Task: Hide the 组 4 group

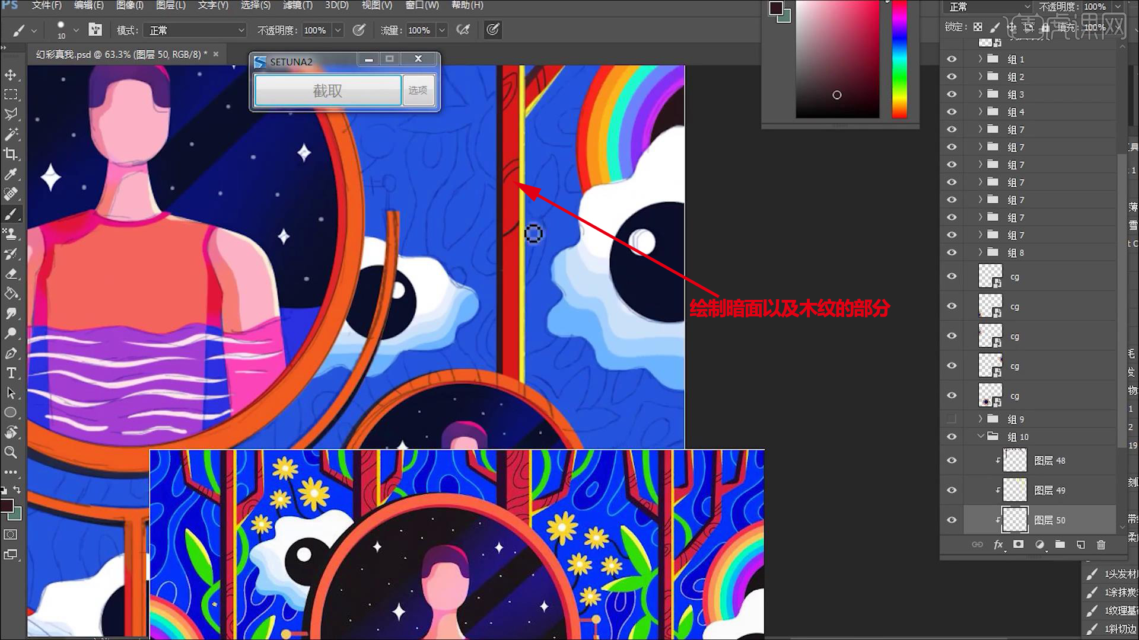Action: click(x=952, y=112)
